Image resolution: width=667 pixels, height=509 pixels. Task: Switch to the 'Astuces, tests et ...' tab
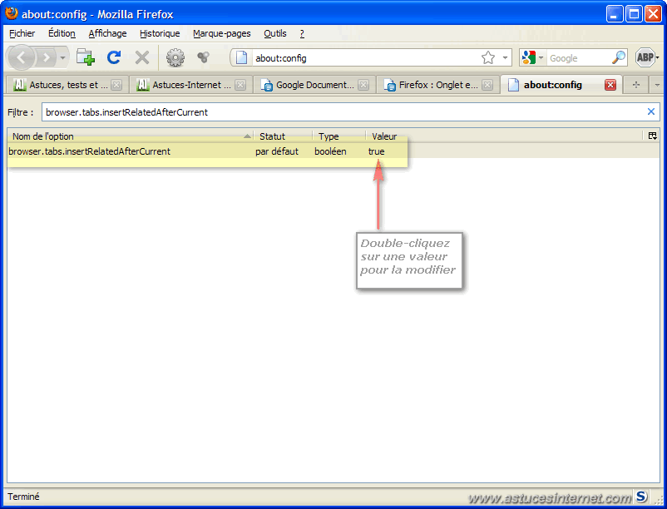point(67,85)
